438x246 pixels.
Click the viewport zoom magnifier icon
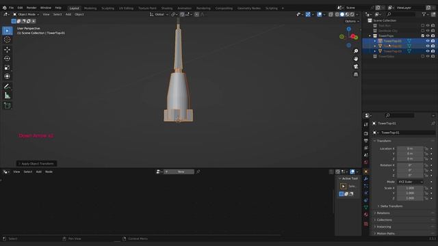point(356,51)
